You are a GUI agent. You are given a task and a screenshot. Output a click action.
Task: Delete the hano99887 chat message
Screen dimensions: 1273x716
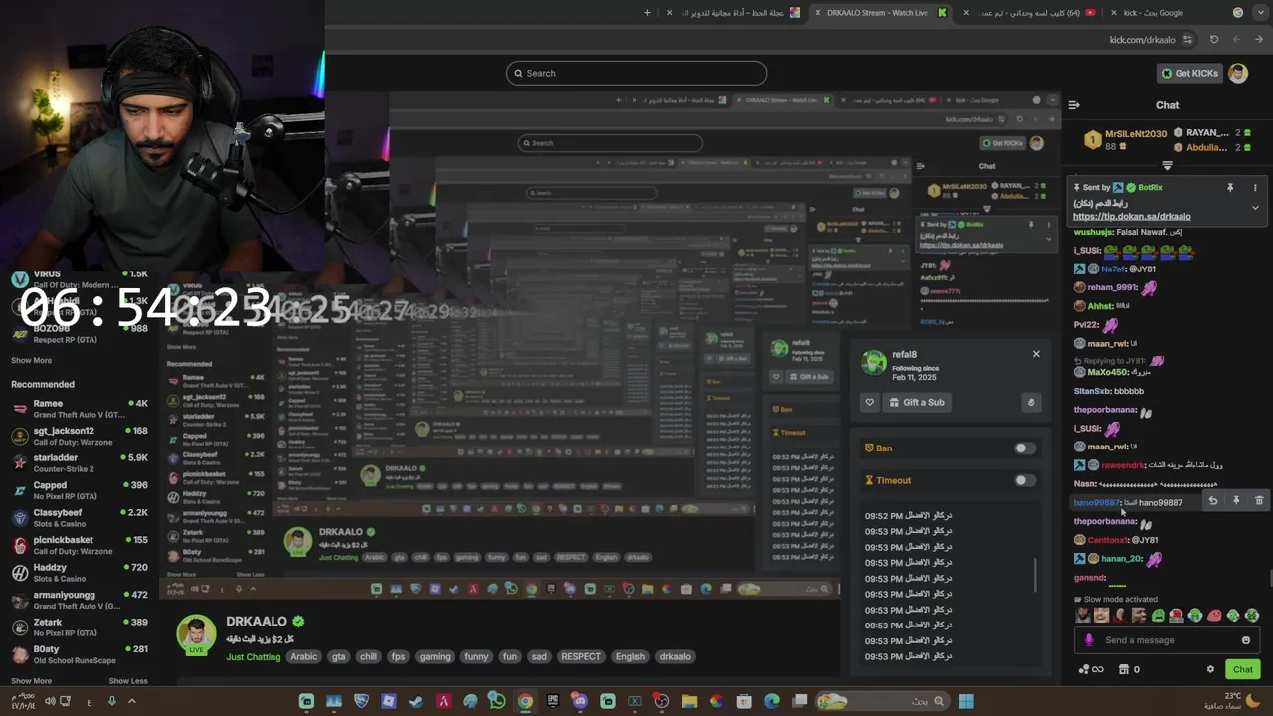point(1259,501)
